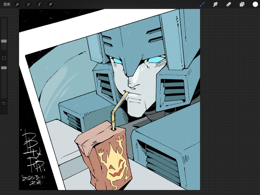Tap the square modify button on sidebar
The width and height of the screenshot is (260, 195).
coord(4,58)
